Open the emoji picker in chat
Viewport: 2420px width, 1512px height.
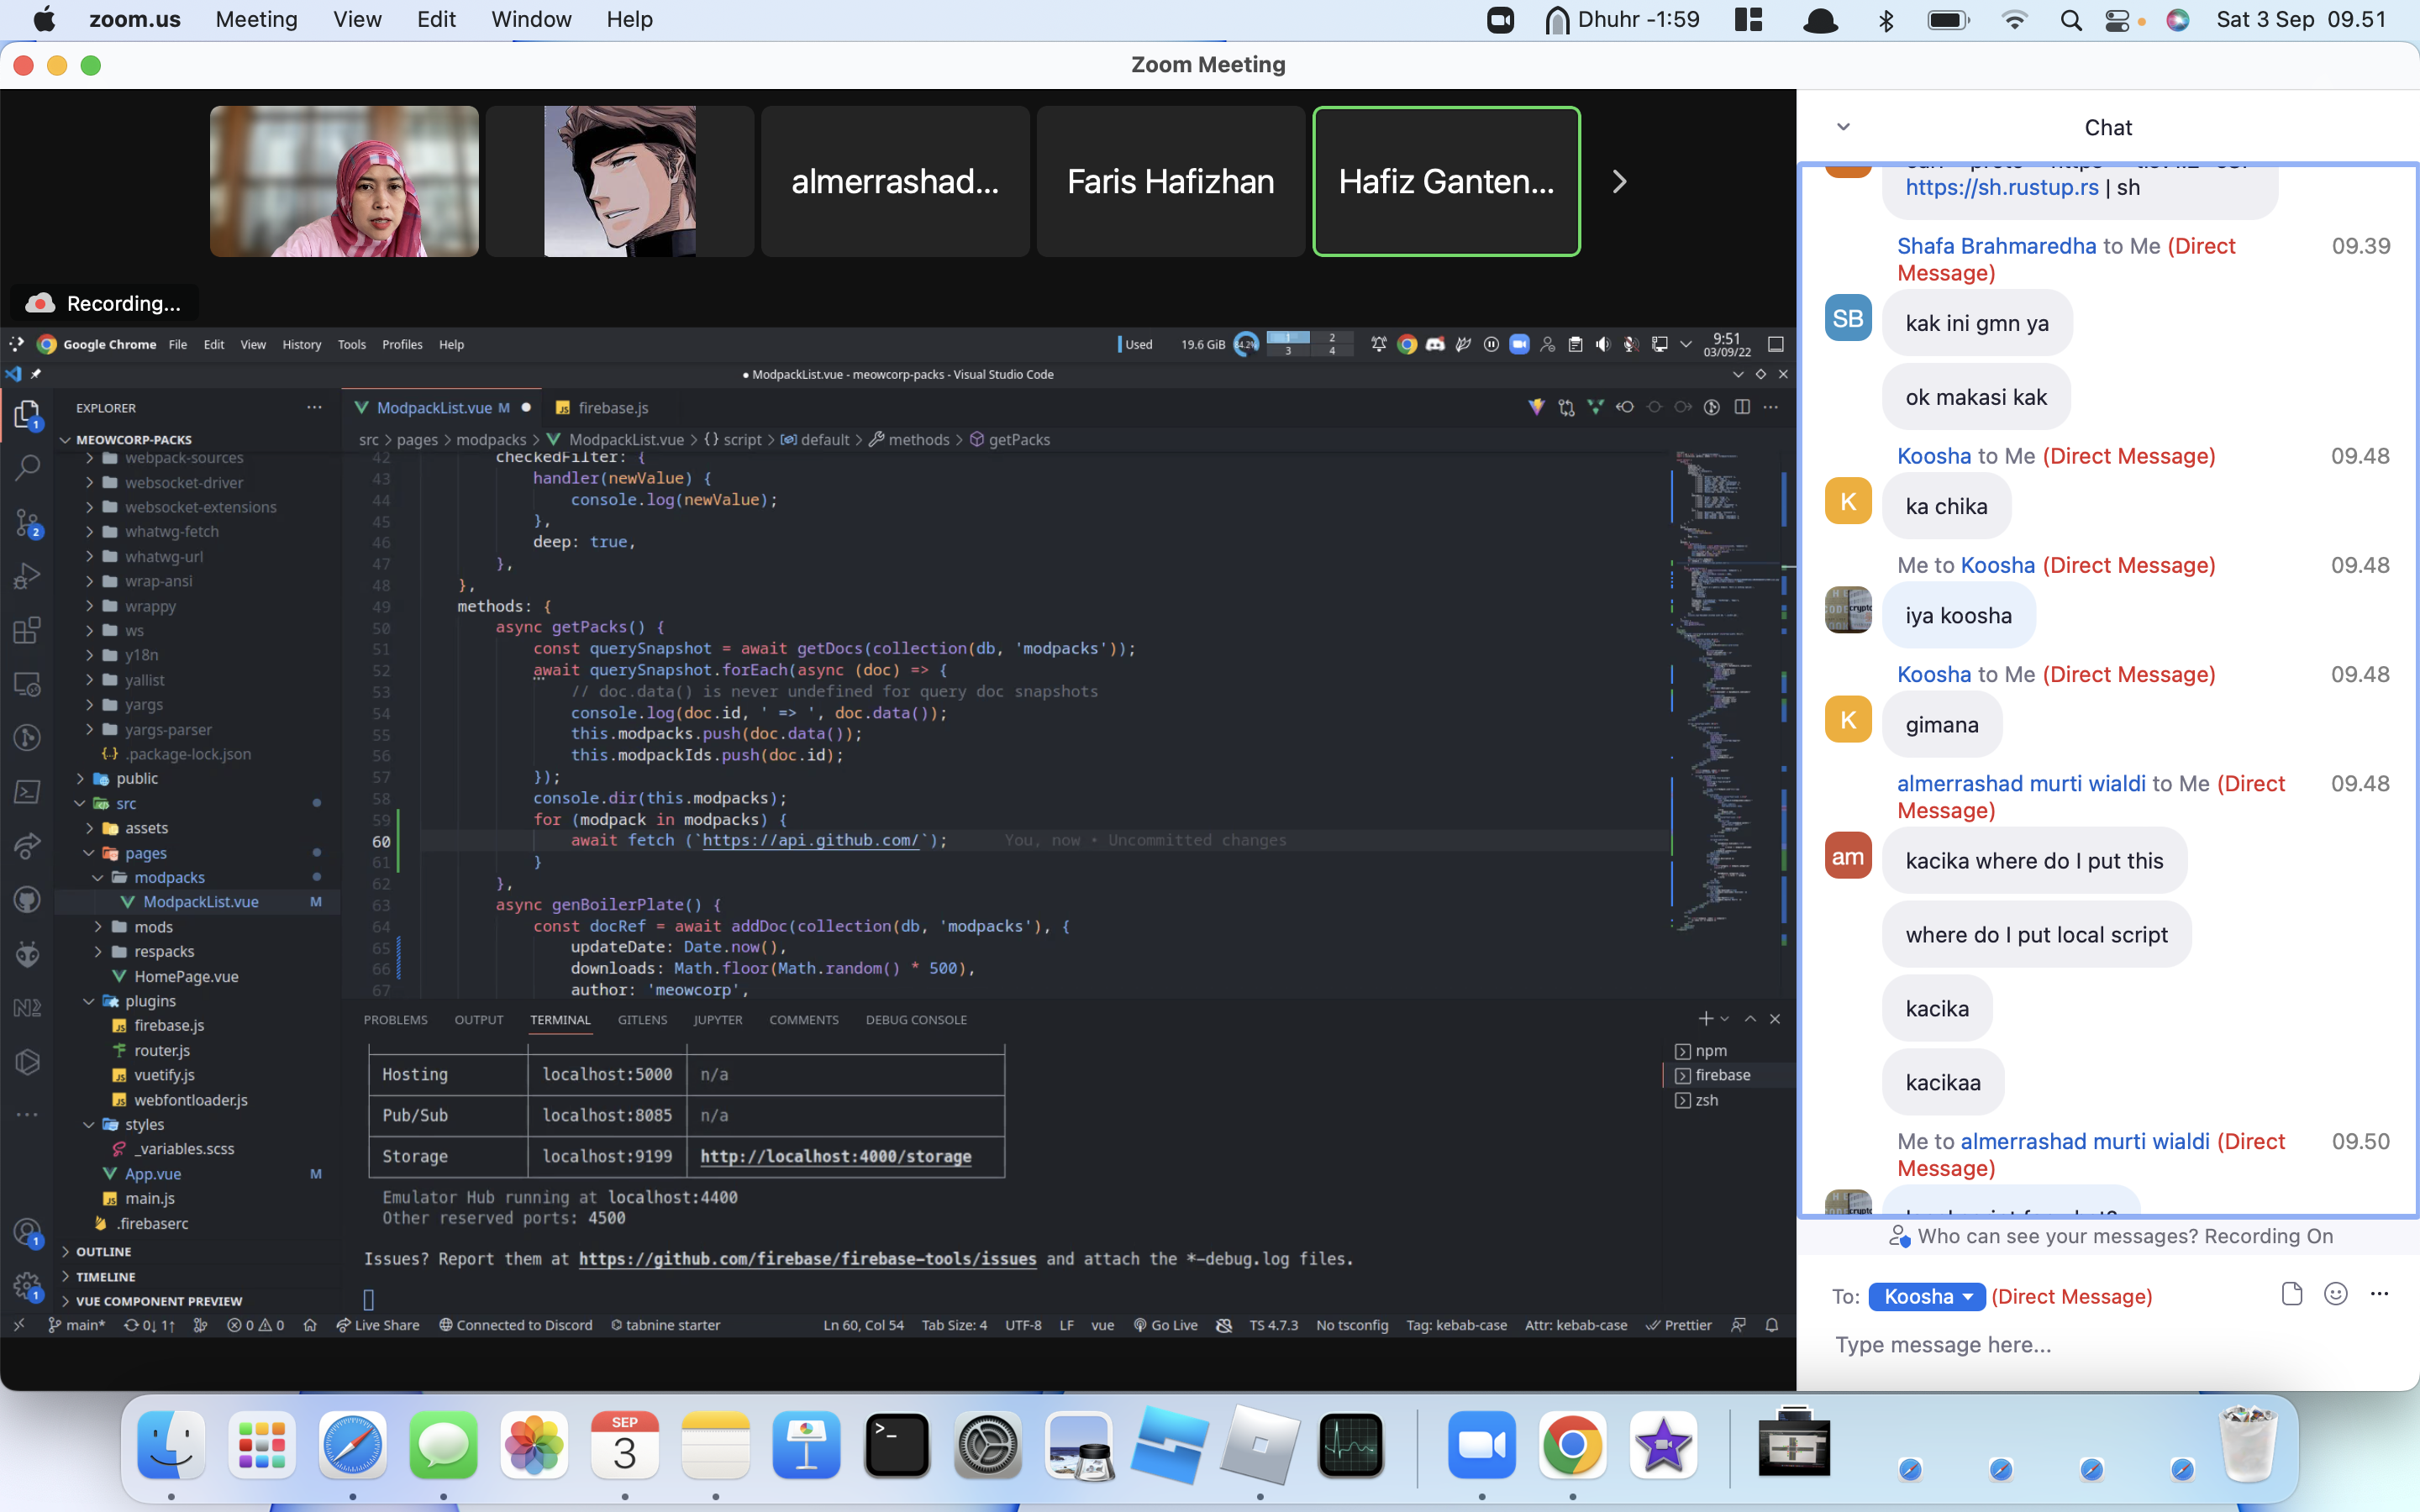[2336, 1295]
